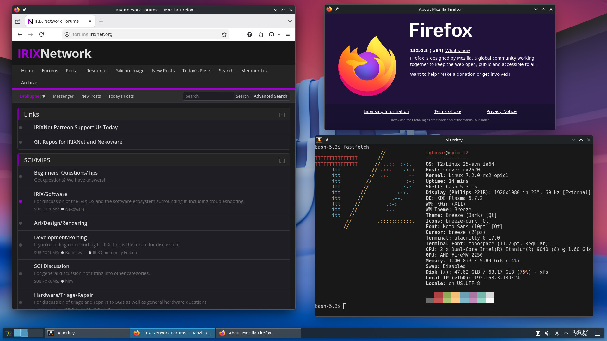Viewport: 607px width, 341px height.
Task: Click the Firefox address bar showing forums.irixnet.org
Action: tap(145, 34)
